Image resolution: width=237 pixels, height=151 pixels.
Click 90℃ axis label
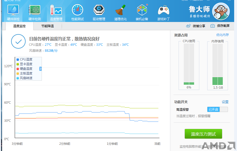pos(7,84)
